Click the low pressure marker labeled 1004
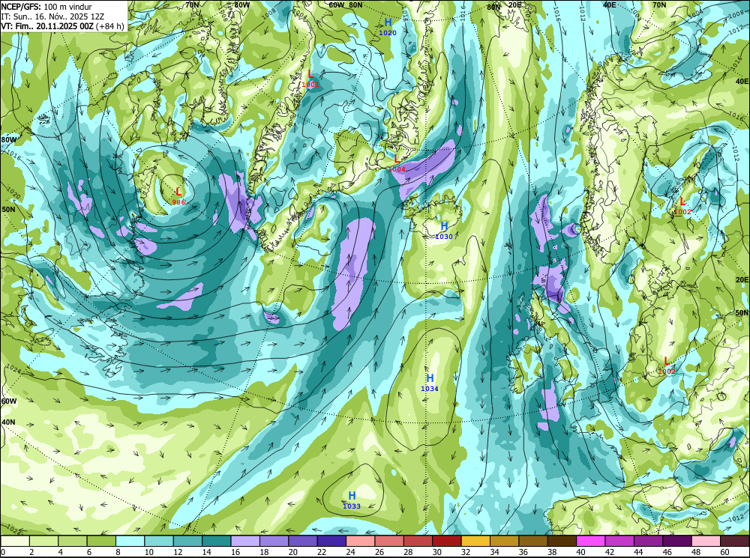 click(x=397, y=163)
